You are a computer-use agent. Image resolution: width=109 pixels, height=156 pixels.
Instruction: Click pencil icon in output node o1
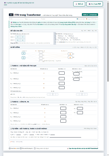pyautogui.click(x=70, y=54)
